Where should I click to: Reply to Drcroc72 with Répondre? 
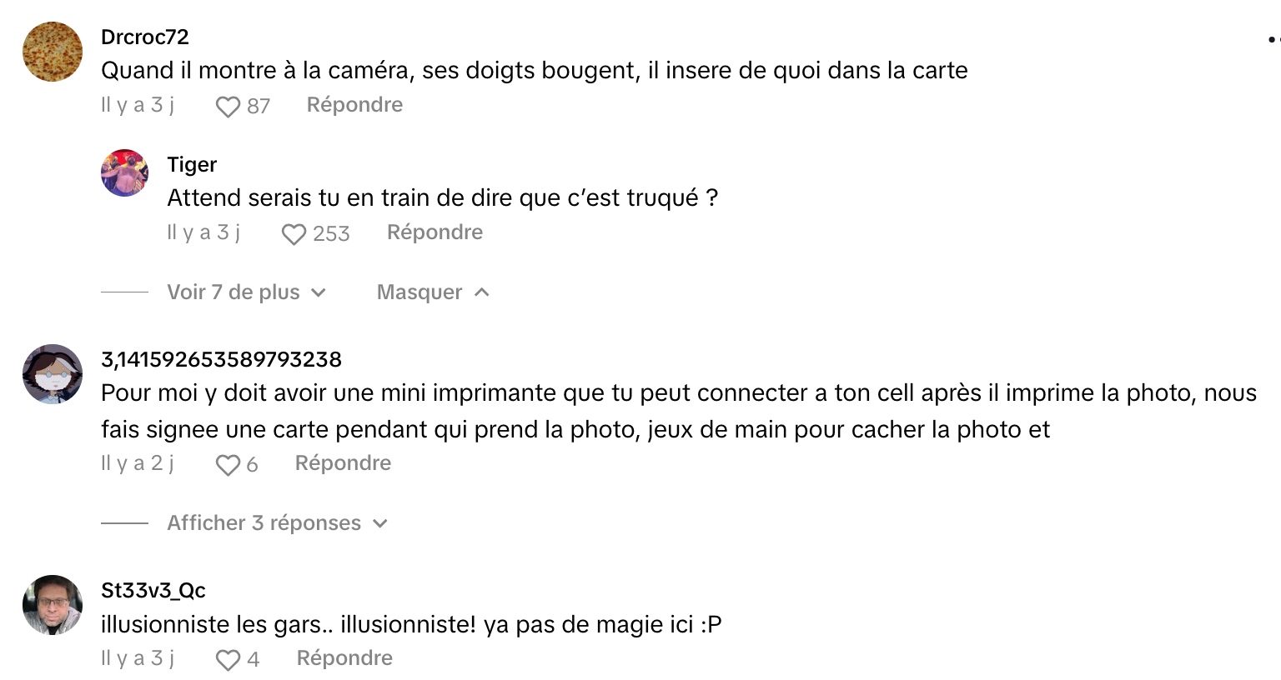[x=354, y=105]
